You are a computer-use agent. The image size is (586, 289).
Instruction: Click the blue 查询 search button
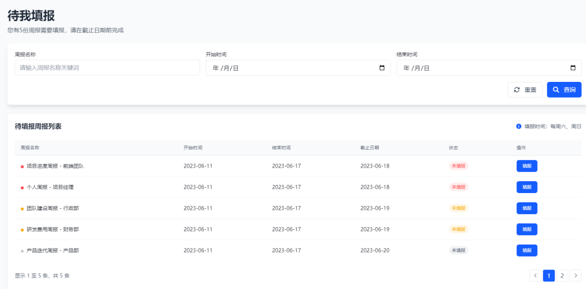point(564,89)
